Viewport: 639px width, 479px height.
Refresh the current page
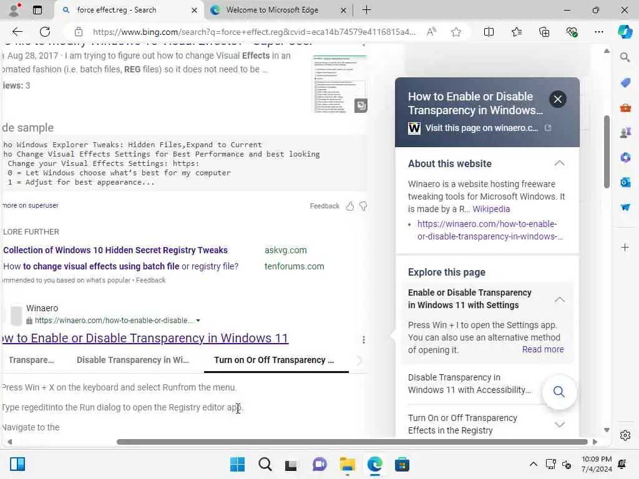pos(45,32)
